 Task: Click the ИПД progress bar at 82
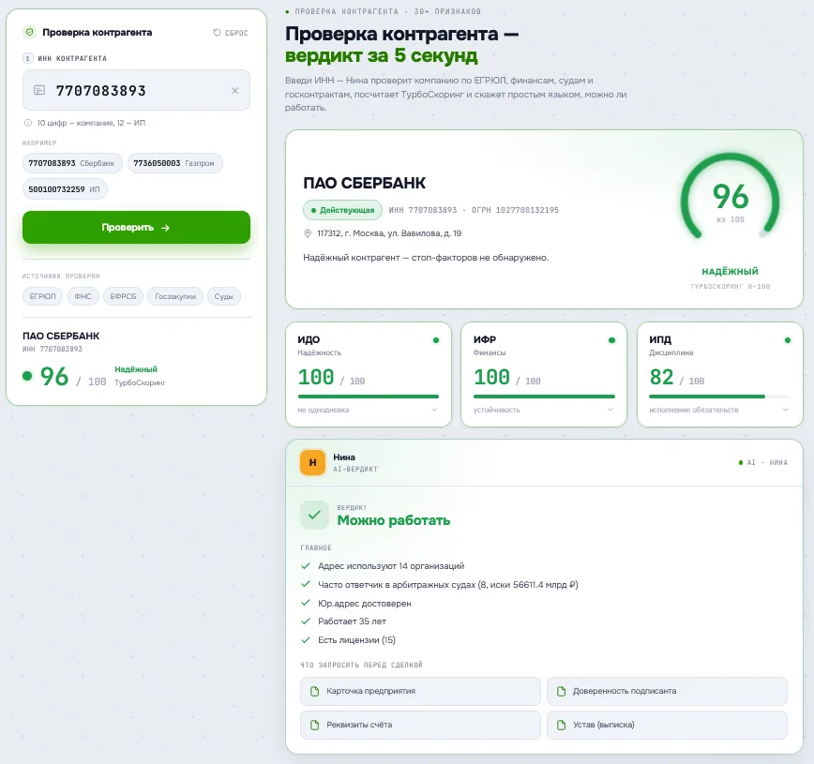coord(719,397)
